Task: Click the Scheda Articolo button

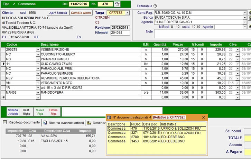Action: pyautogui.click(x=13, y=112)
